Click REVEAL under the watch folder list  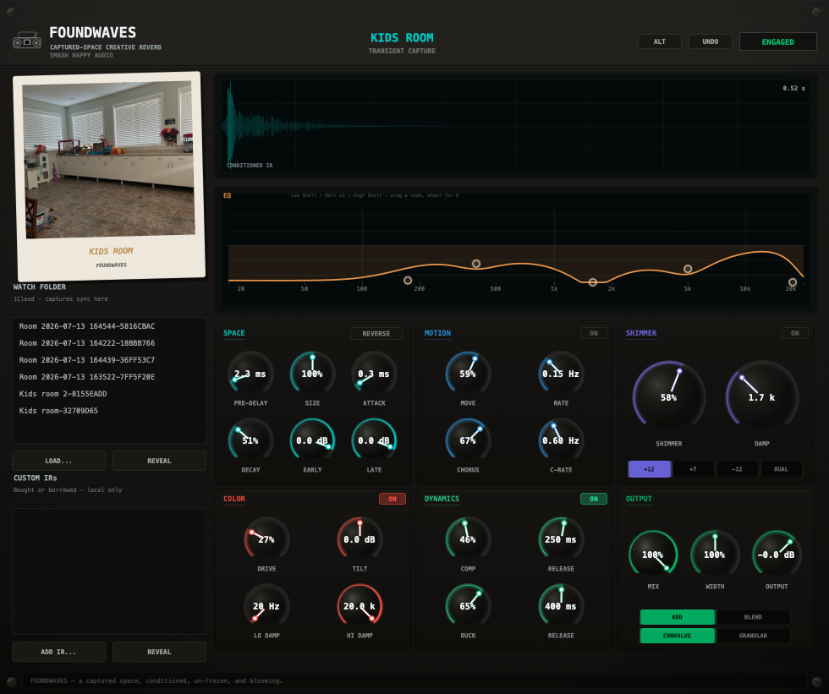pos(159,461)
